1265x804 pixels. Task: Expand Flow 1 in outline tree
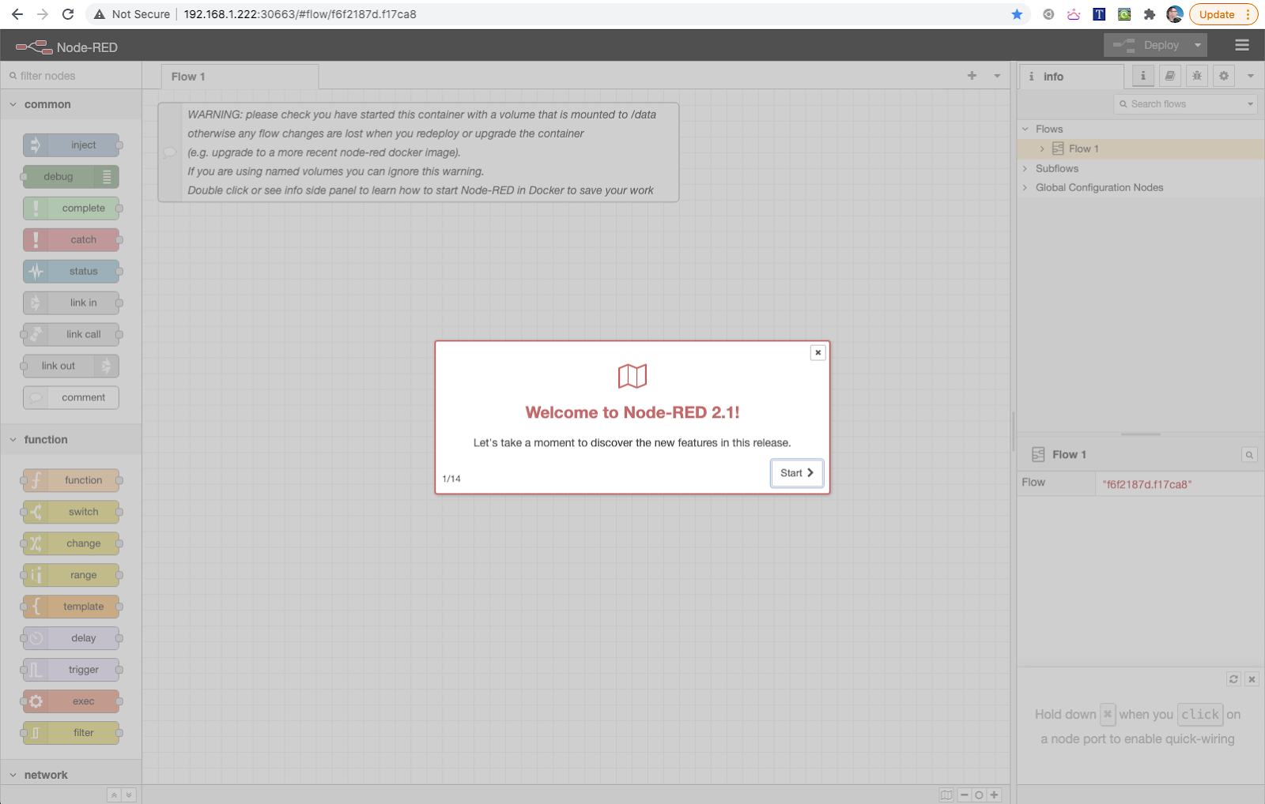pos(1042,148)
